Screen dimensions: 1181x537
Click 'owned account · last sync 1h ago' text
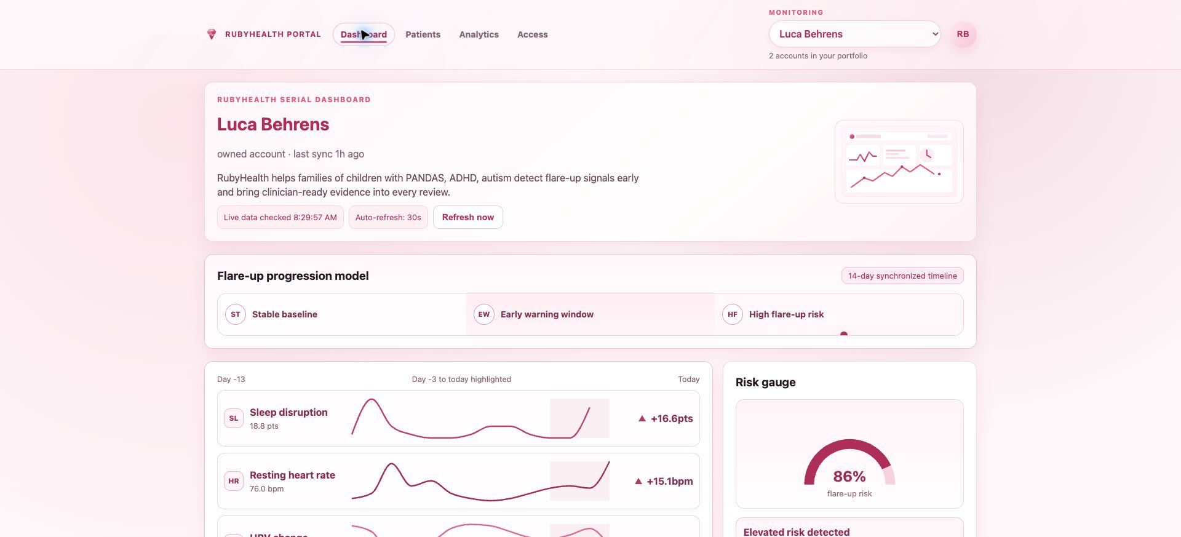(x=290, y=154)
